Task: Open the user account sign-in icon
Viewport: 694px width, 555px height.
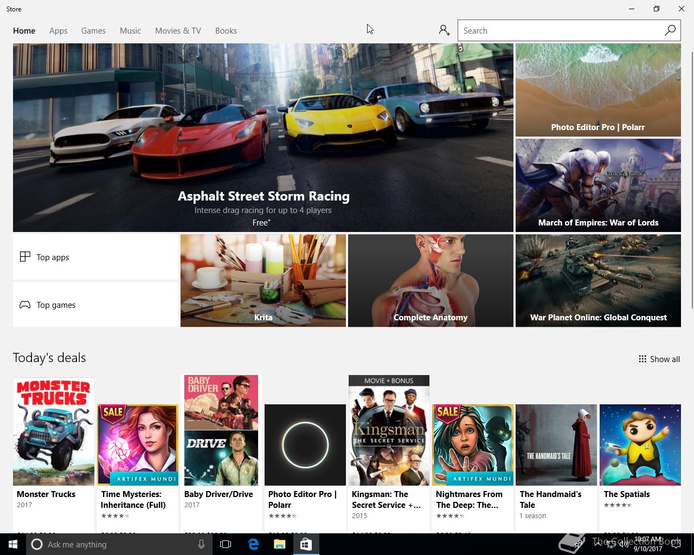Action: click(445, 30)
